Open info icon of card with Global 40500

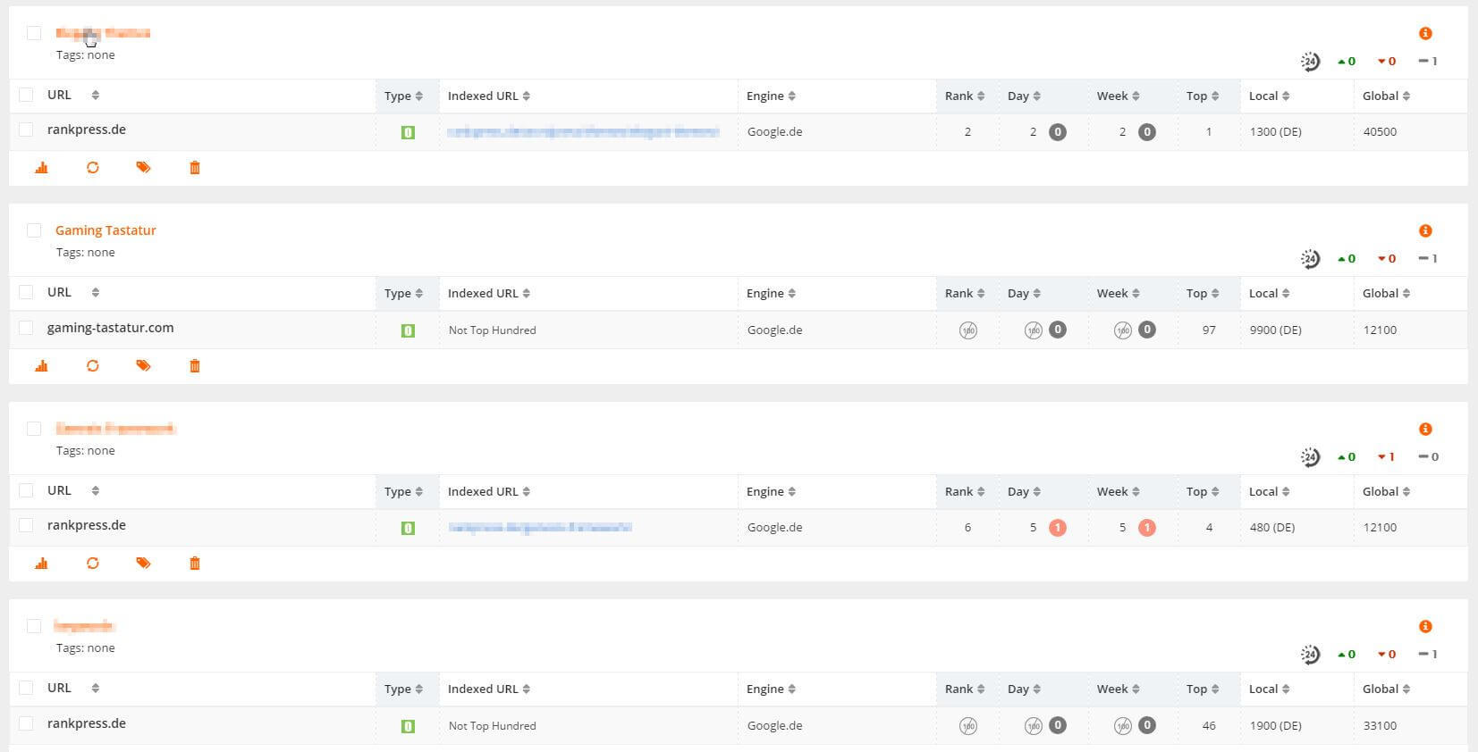coord(1425,33)
